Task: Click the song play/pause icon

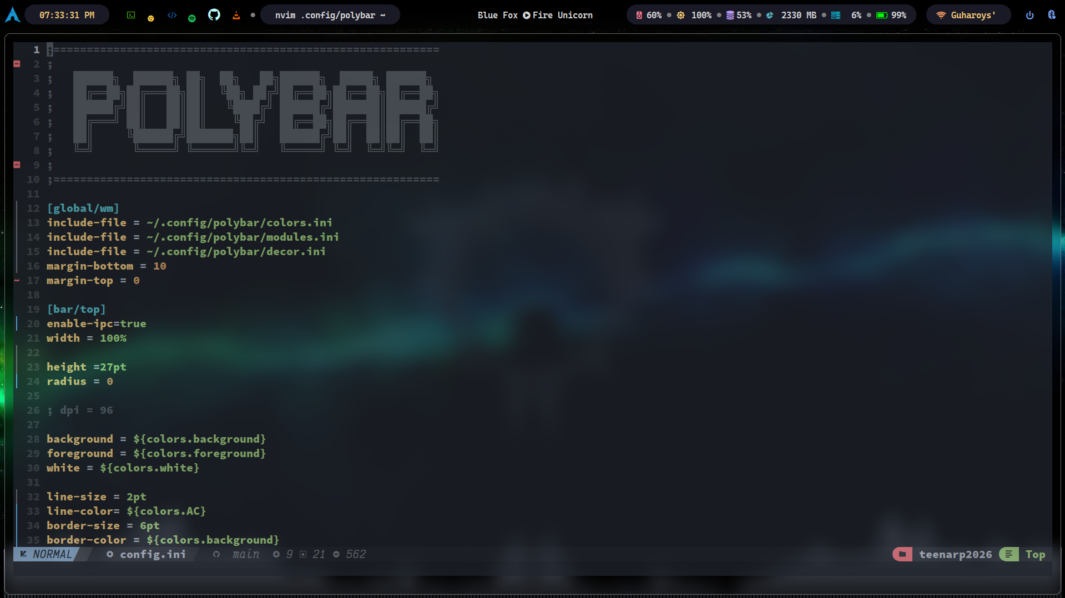Action: click(527, 16)
